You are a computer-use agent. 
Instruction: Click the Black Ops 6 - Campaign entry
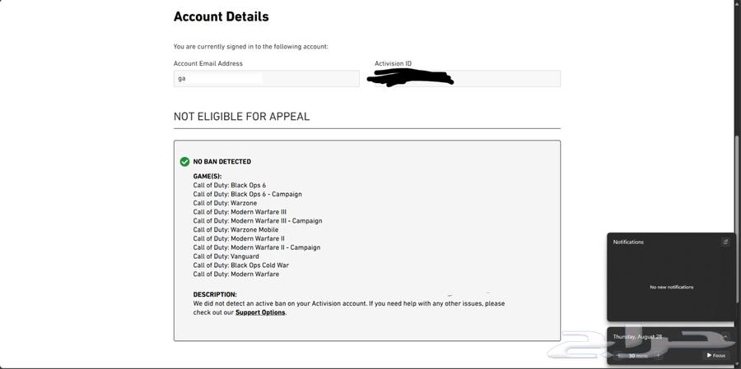[x=247, y=195]
